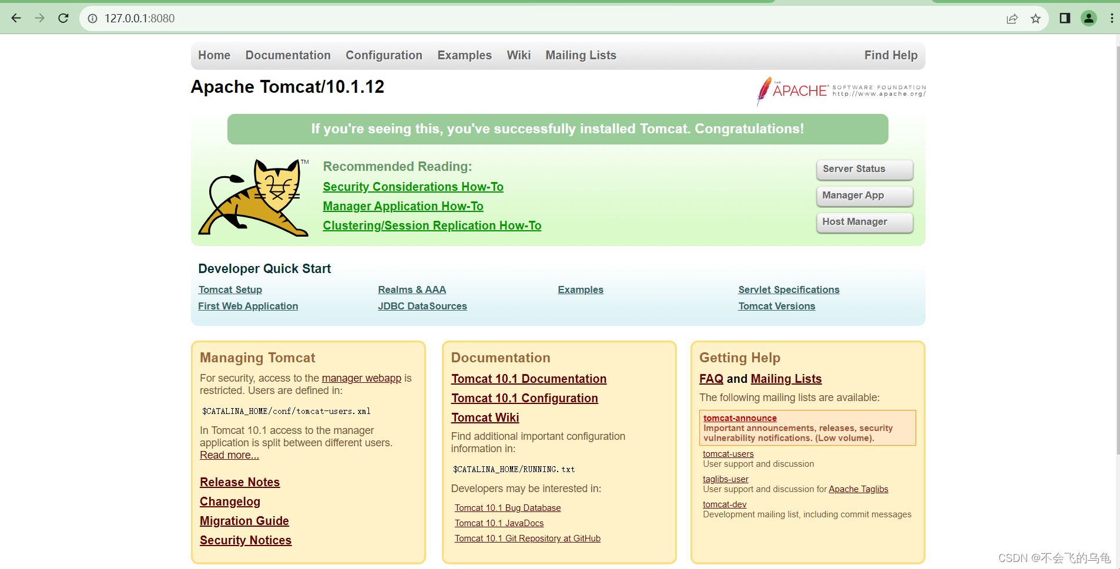Click the share page icon
1120x569 pixels.
pos(1012,19)
